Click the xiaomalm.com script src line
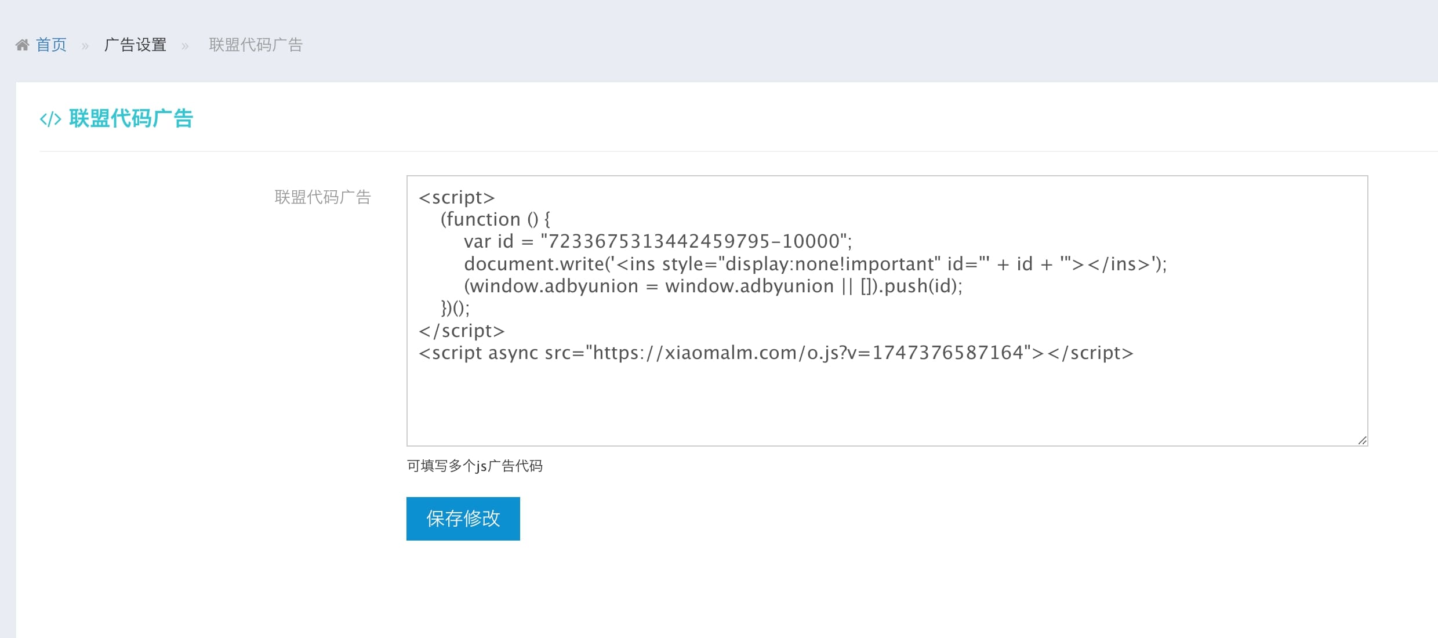This screenshot has width=1438, height=638. 776,353
